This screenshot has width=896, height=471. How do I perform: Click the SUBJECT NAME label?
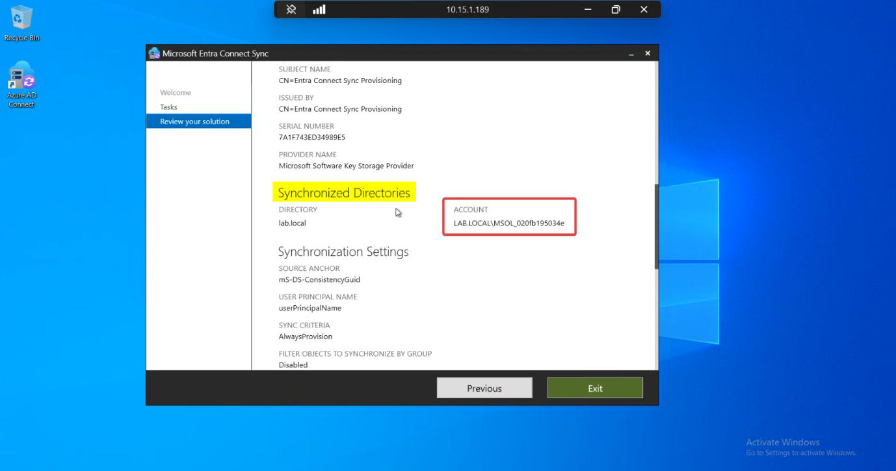point(304,69)
